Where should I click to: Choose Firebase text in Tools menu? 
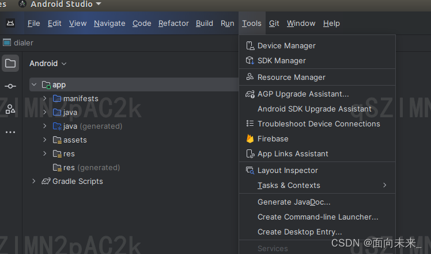tap(273, 138)
